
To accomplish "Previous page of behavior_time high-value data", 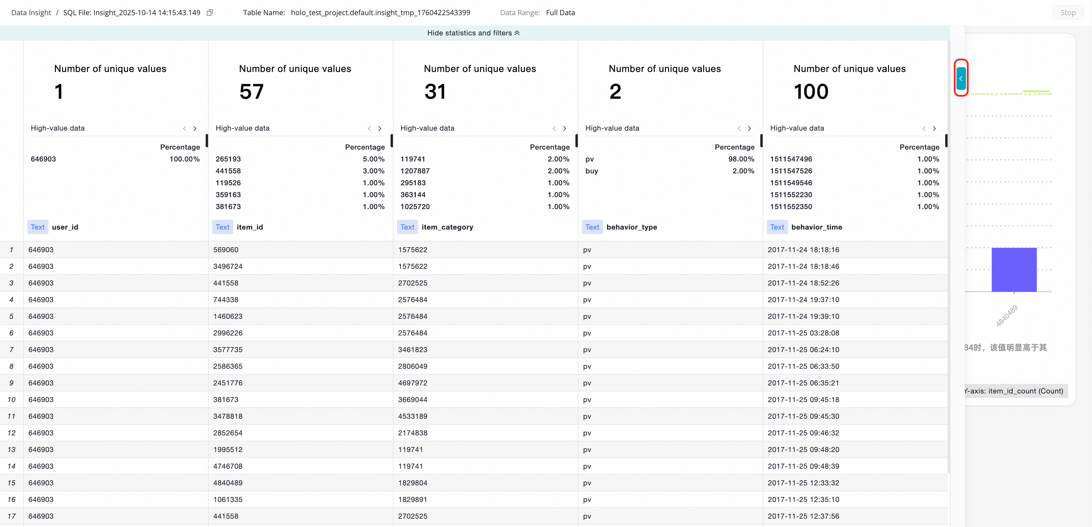I will coord(924,128).
